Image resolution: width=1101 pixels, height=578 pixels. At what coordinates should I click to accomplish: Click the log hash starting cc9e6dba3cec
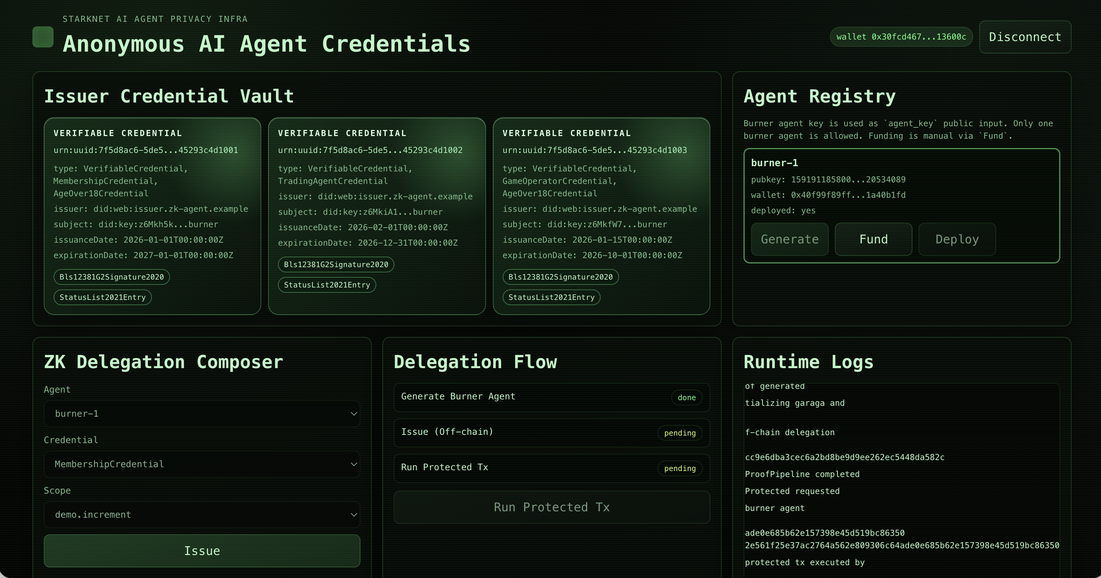(x=845, y=457)
